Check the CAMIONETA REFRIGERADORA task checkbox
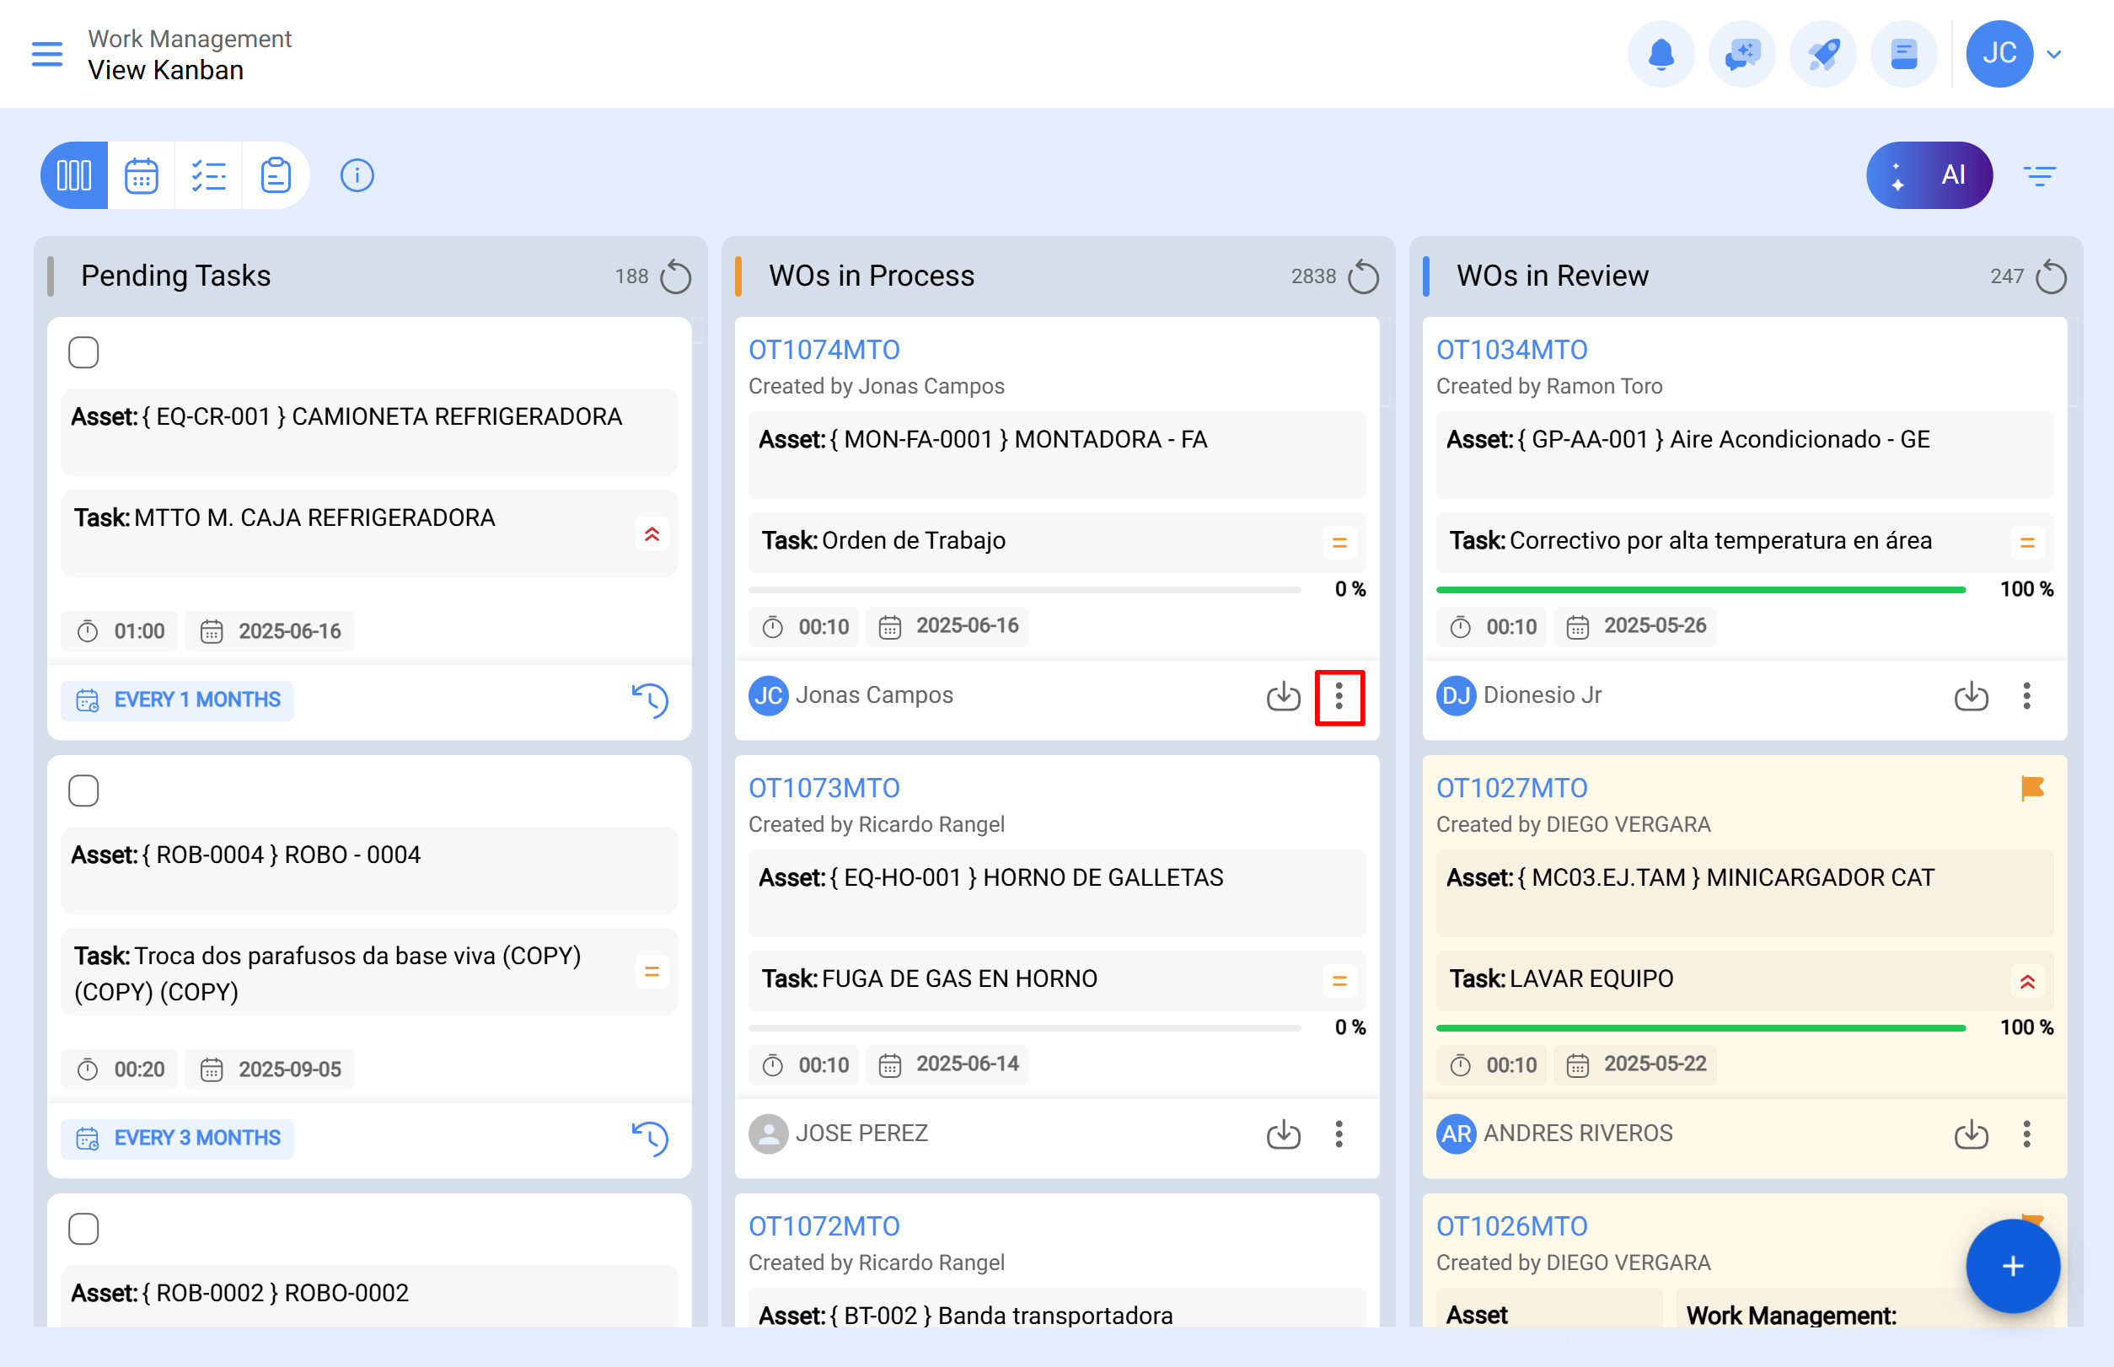2114x1367 pixels. [x=83, y=351]
